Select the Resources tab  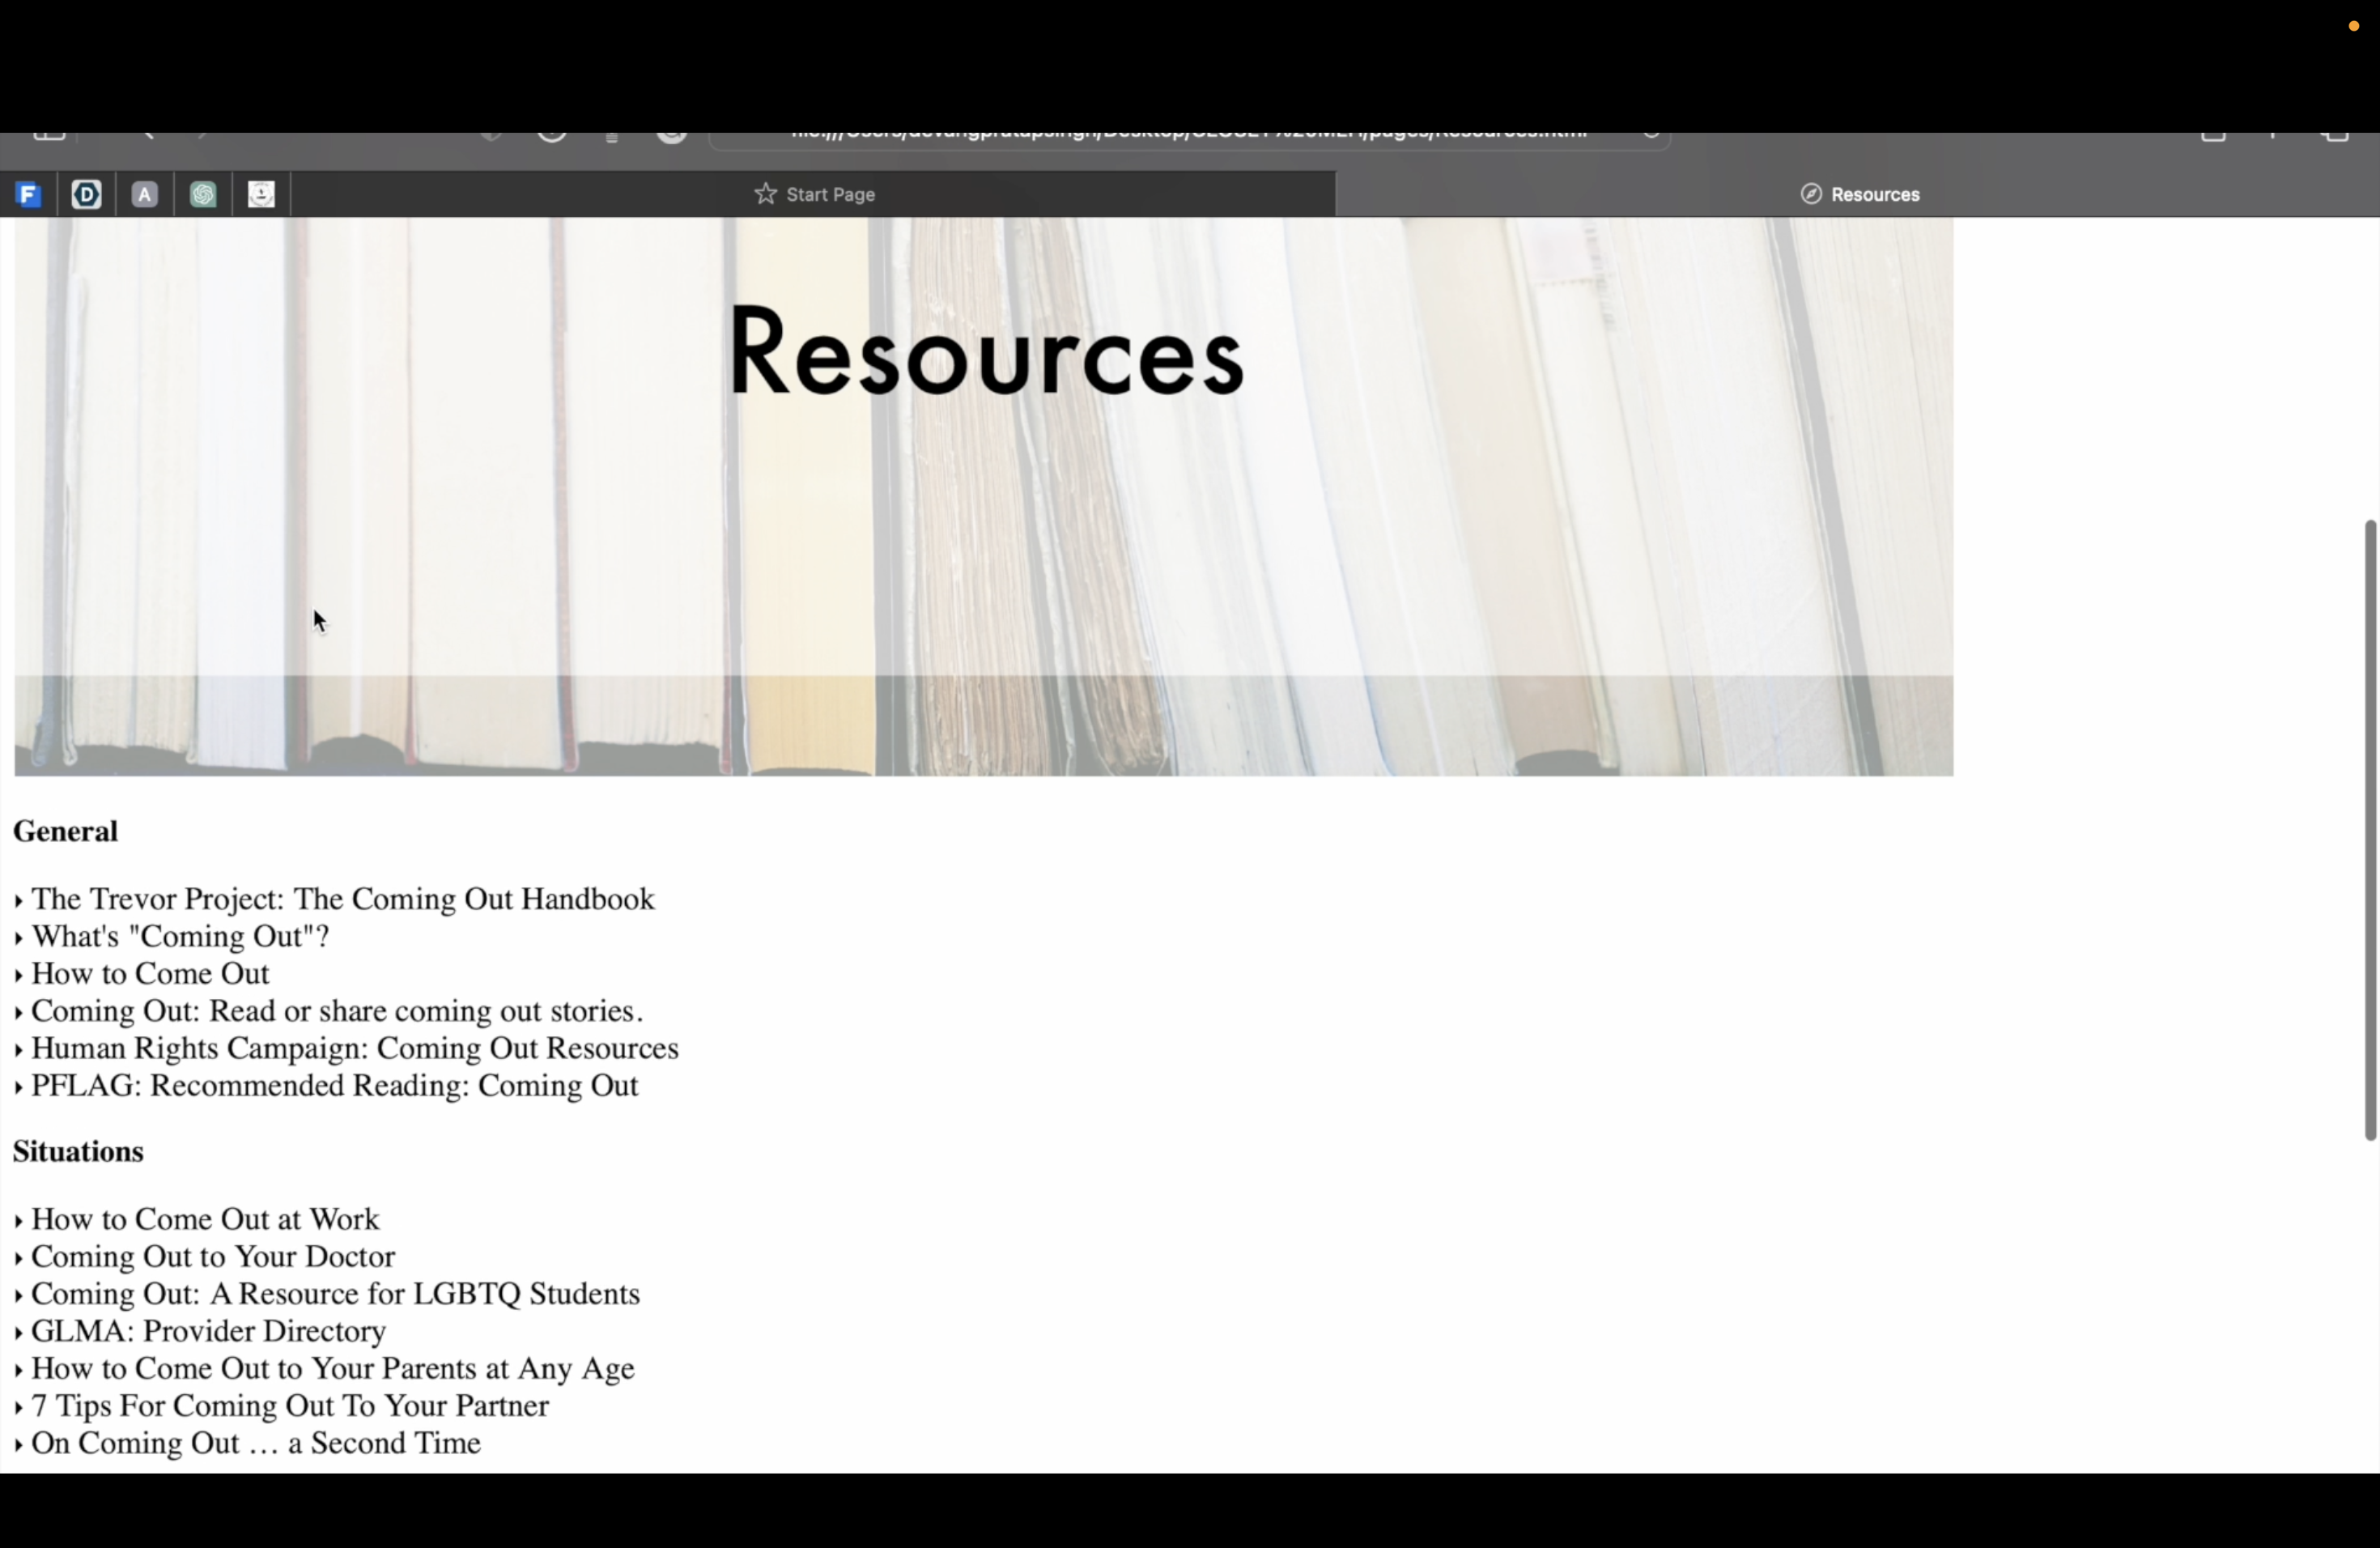(1875, 194)
